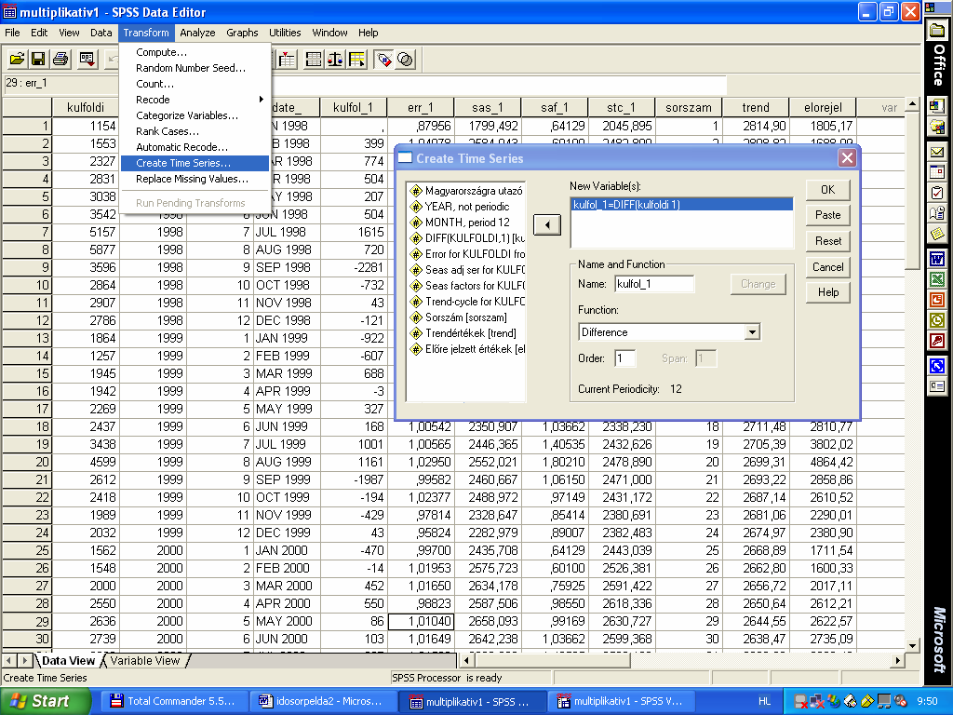Screen dimensions: 953x715
Task: Close the Create Time Series dialog with X
Action: [x=847, y=158]
